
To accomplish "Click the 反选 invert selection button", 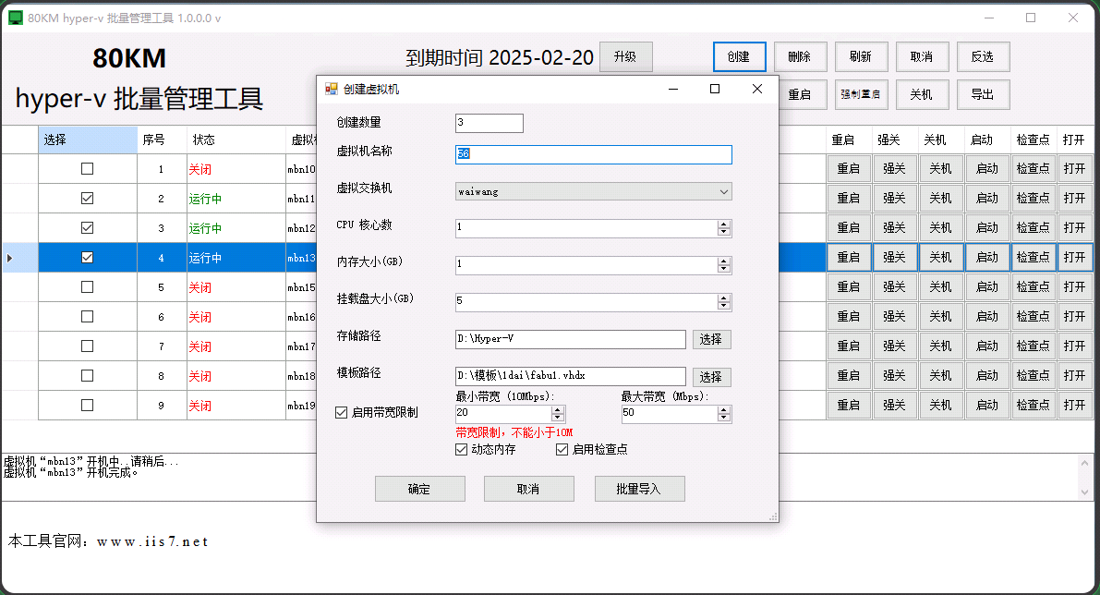I will click(983, 56).
